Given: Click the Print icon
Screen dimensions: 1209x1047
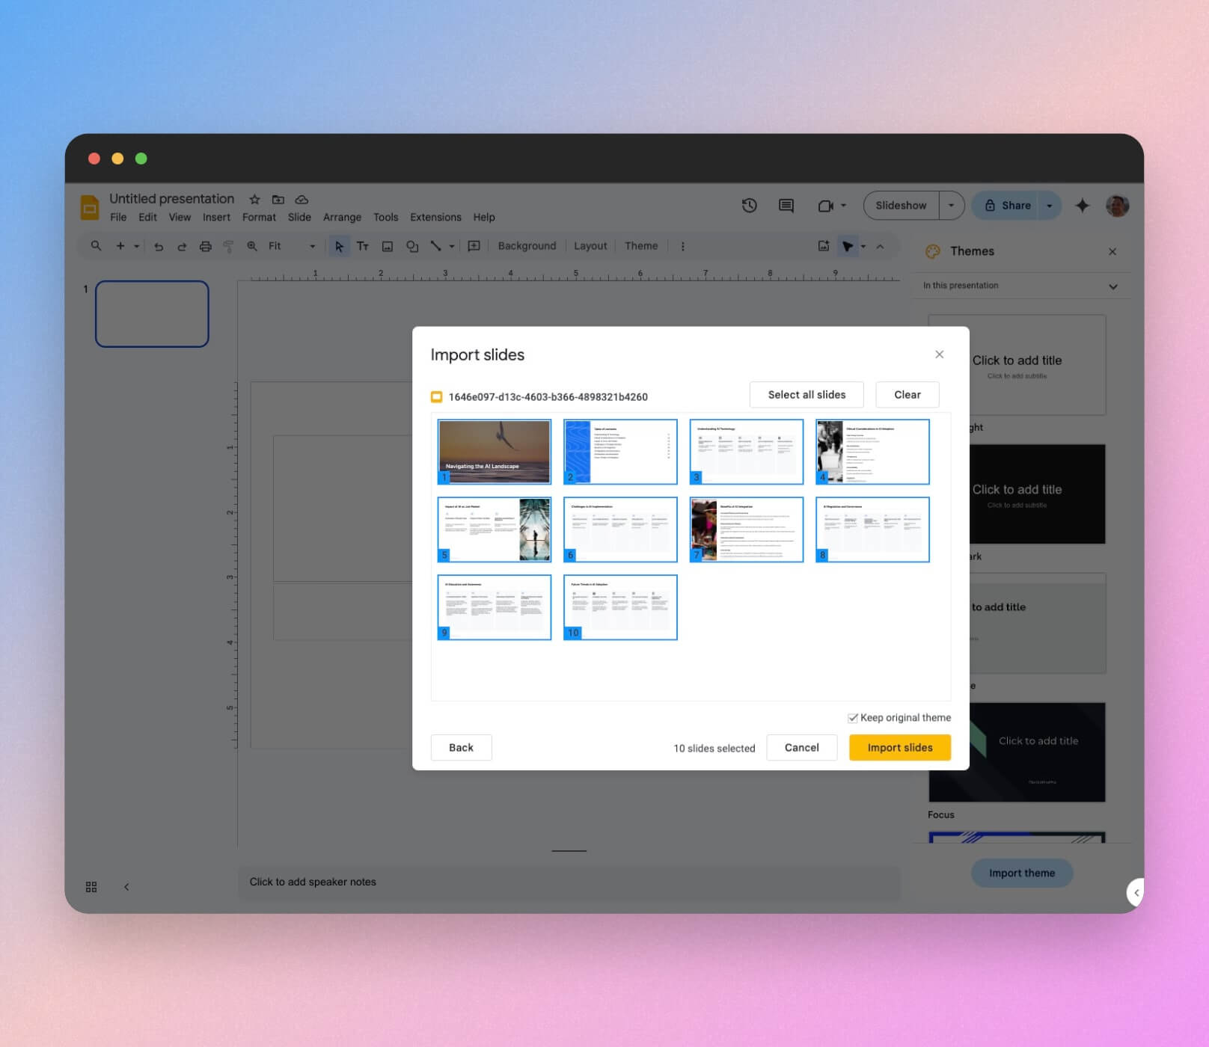Looking at the screenshot, I should click(x=205, y=246).
